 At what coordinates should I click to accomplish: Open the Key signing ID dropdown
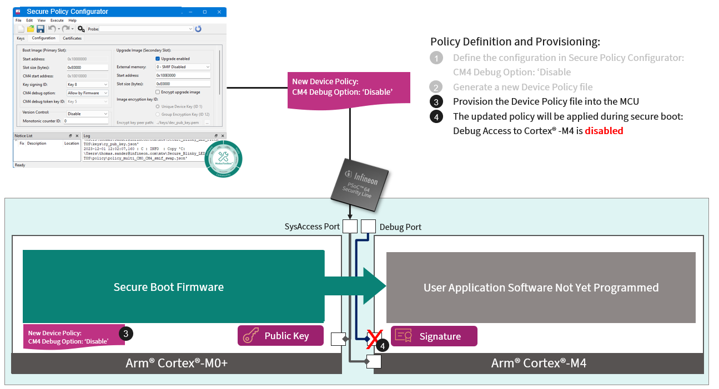click(x=87, y=84)
